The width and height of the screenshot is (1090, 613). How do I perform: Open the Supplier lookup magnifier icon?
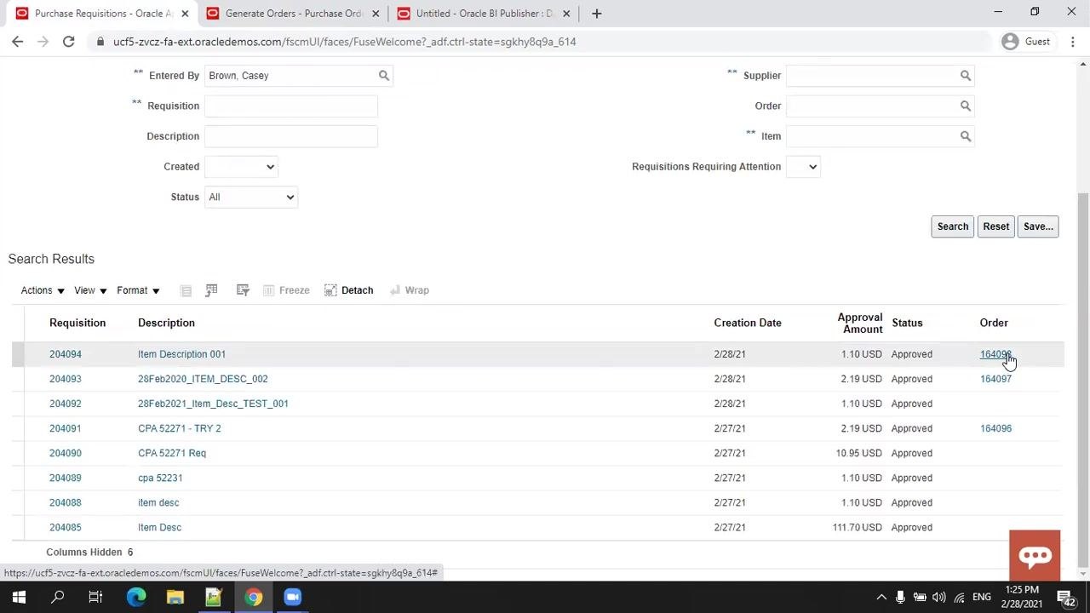966,76
